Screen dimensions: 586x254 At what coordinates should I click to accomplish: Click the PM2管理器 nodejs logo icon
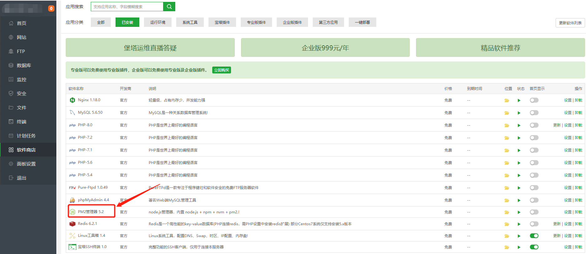72,212
